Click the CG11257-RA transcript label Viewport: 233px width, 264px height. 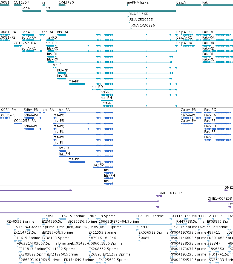point(25,43)
